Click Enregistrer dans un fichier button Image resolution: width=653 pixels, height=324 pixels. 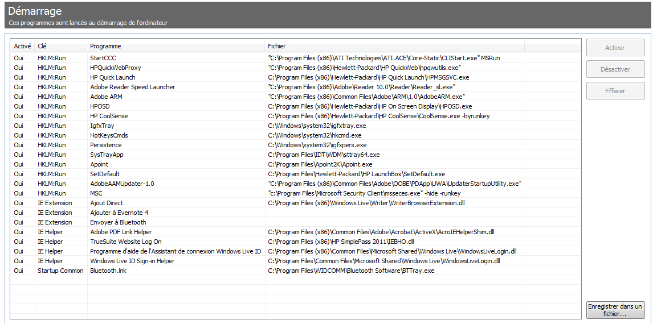click(615, 310)
